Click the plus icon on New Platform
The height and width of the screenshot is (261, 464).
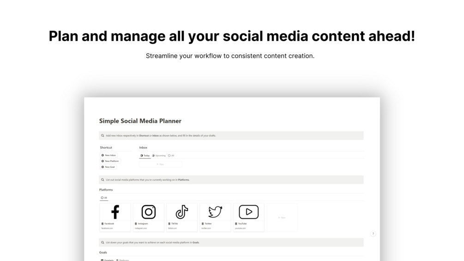click(102, 161)
